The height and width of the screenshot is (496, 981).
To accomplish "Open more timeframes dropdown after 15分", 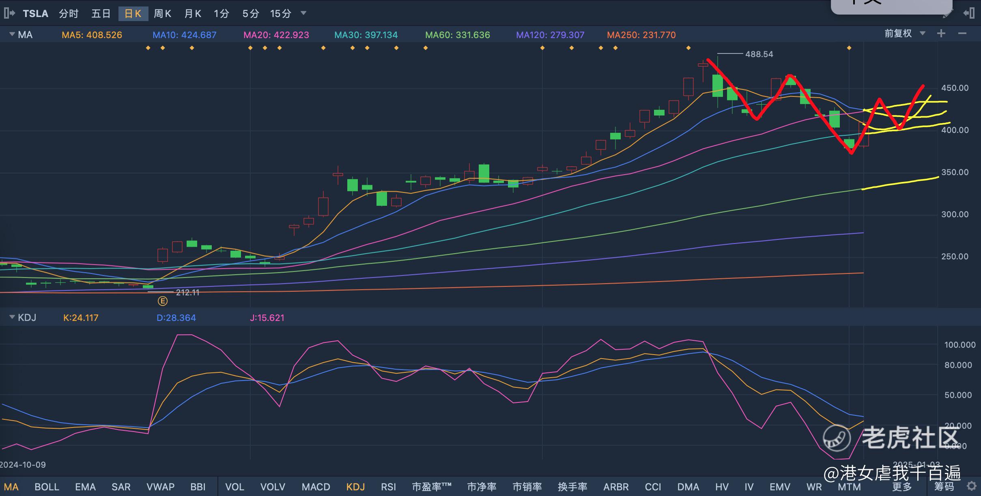I will 303,13.
